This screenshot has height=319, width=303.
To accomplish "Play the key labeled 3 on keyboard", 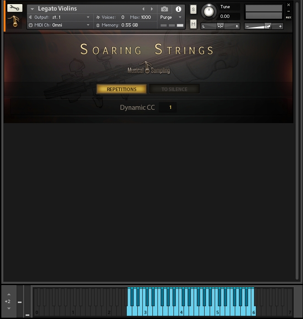I will (x=145, y=312).
